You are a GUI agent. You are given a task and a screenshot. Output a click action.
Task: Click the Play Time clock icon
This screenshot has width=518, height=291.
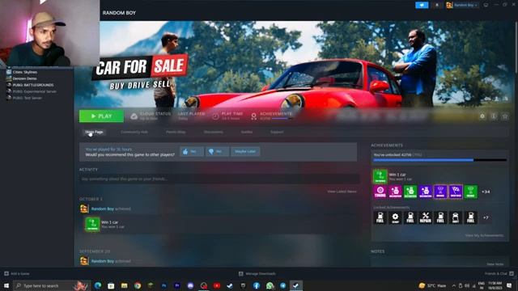tap(215, 116)
